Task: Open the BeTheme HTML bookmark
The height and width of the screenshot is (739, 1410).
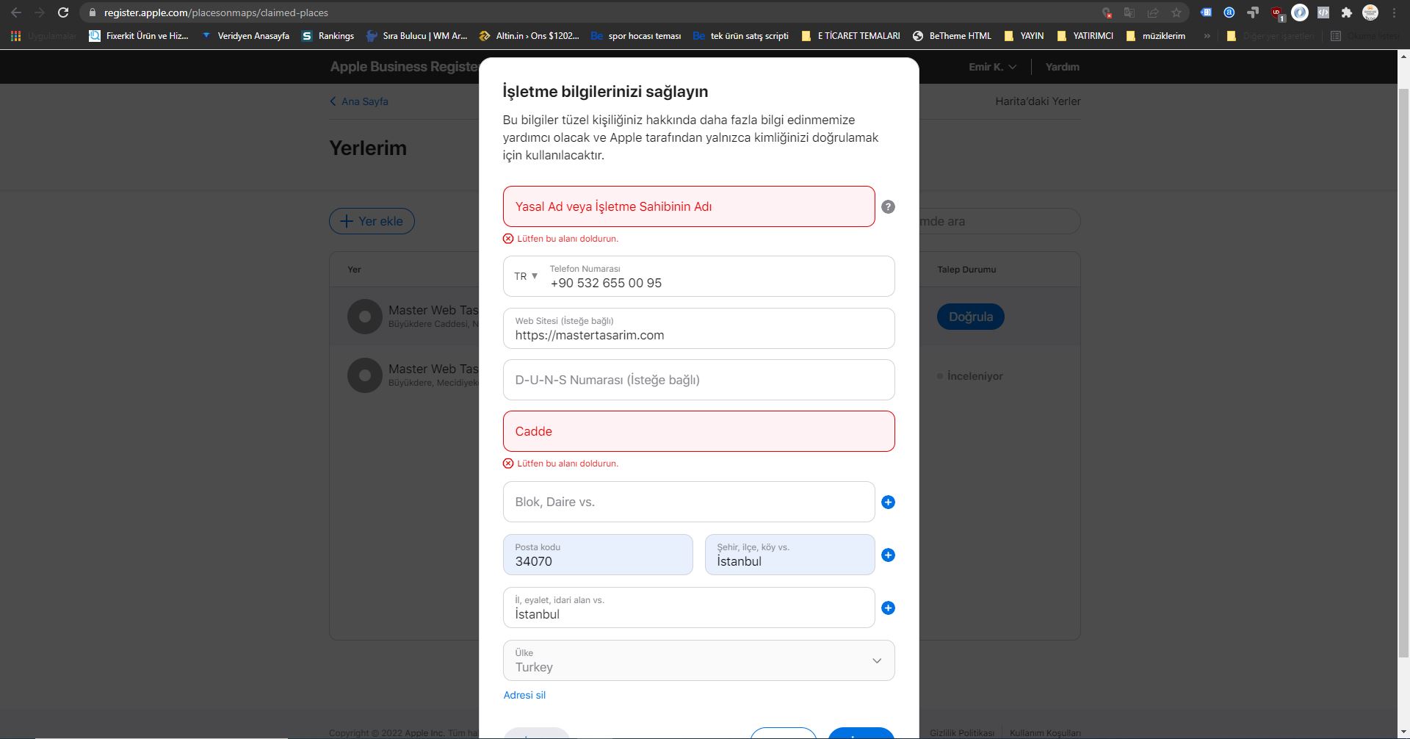Action: (952, 35)
